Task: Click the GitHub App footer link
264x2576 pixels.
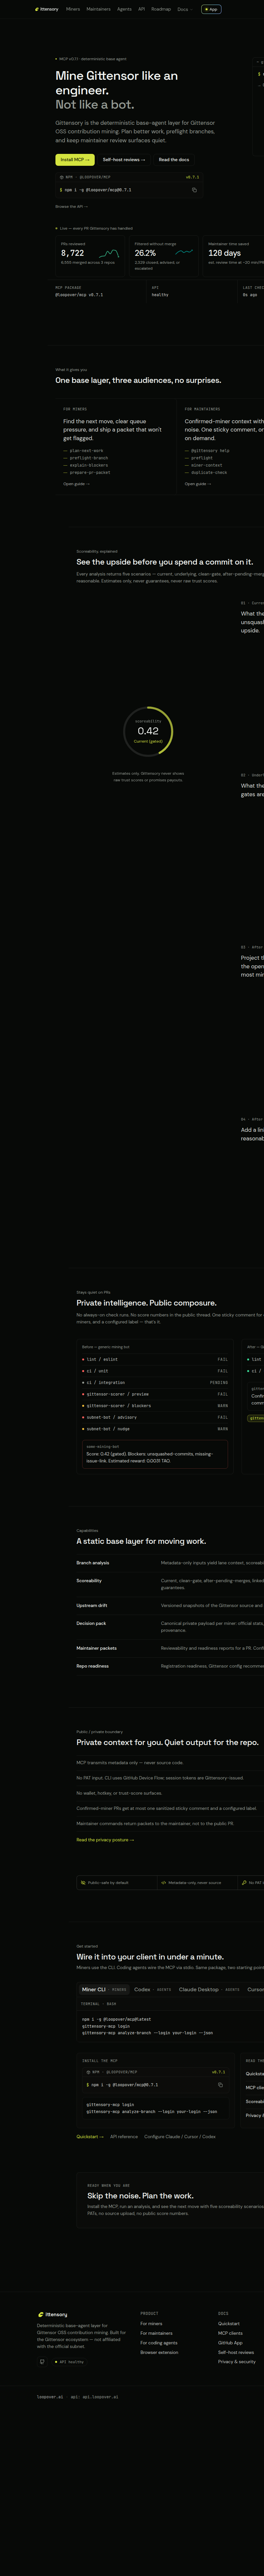Action: tap(230, 2343)
